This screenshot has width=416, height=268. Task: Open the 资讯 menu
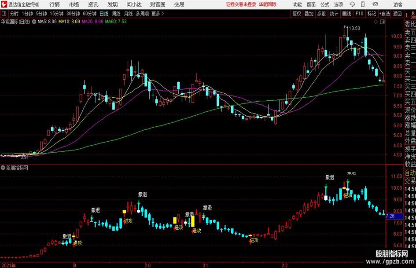pyautogui.click(x=93, y=4)
